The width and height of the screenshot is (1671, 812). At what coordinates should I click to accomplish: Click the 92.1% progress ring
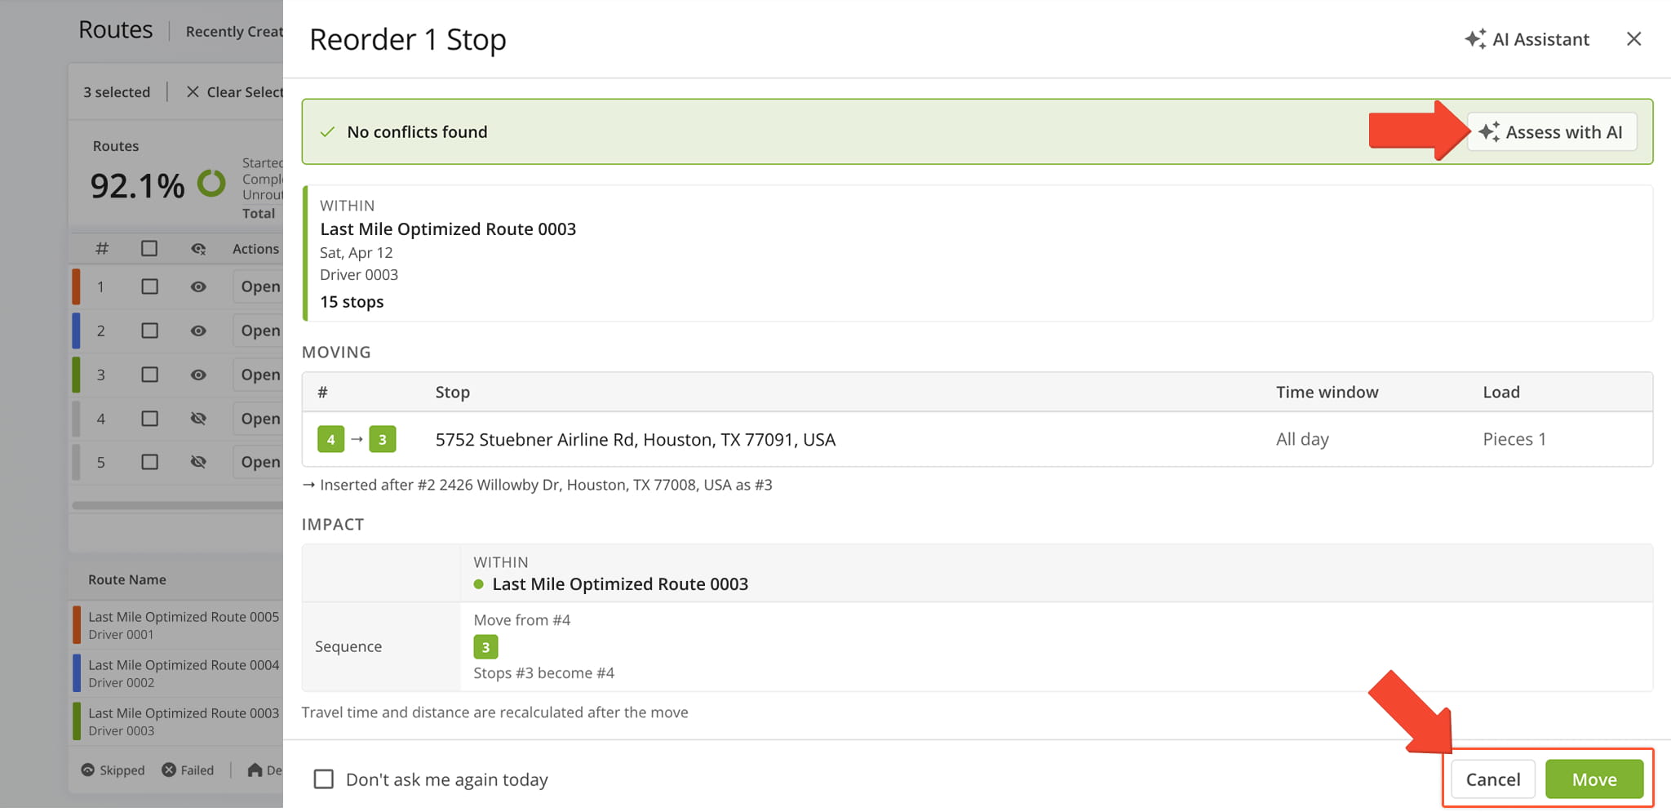click(x=211, y=184)
